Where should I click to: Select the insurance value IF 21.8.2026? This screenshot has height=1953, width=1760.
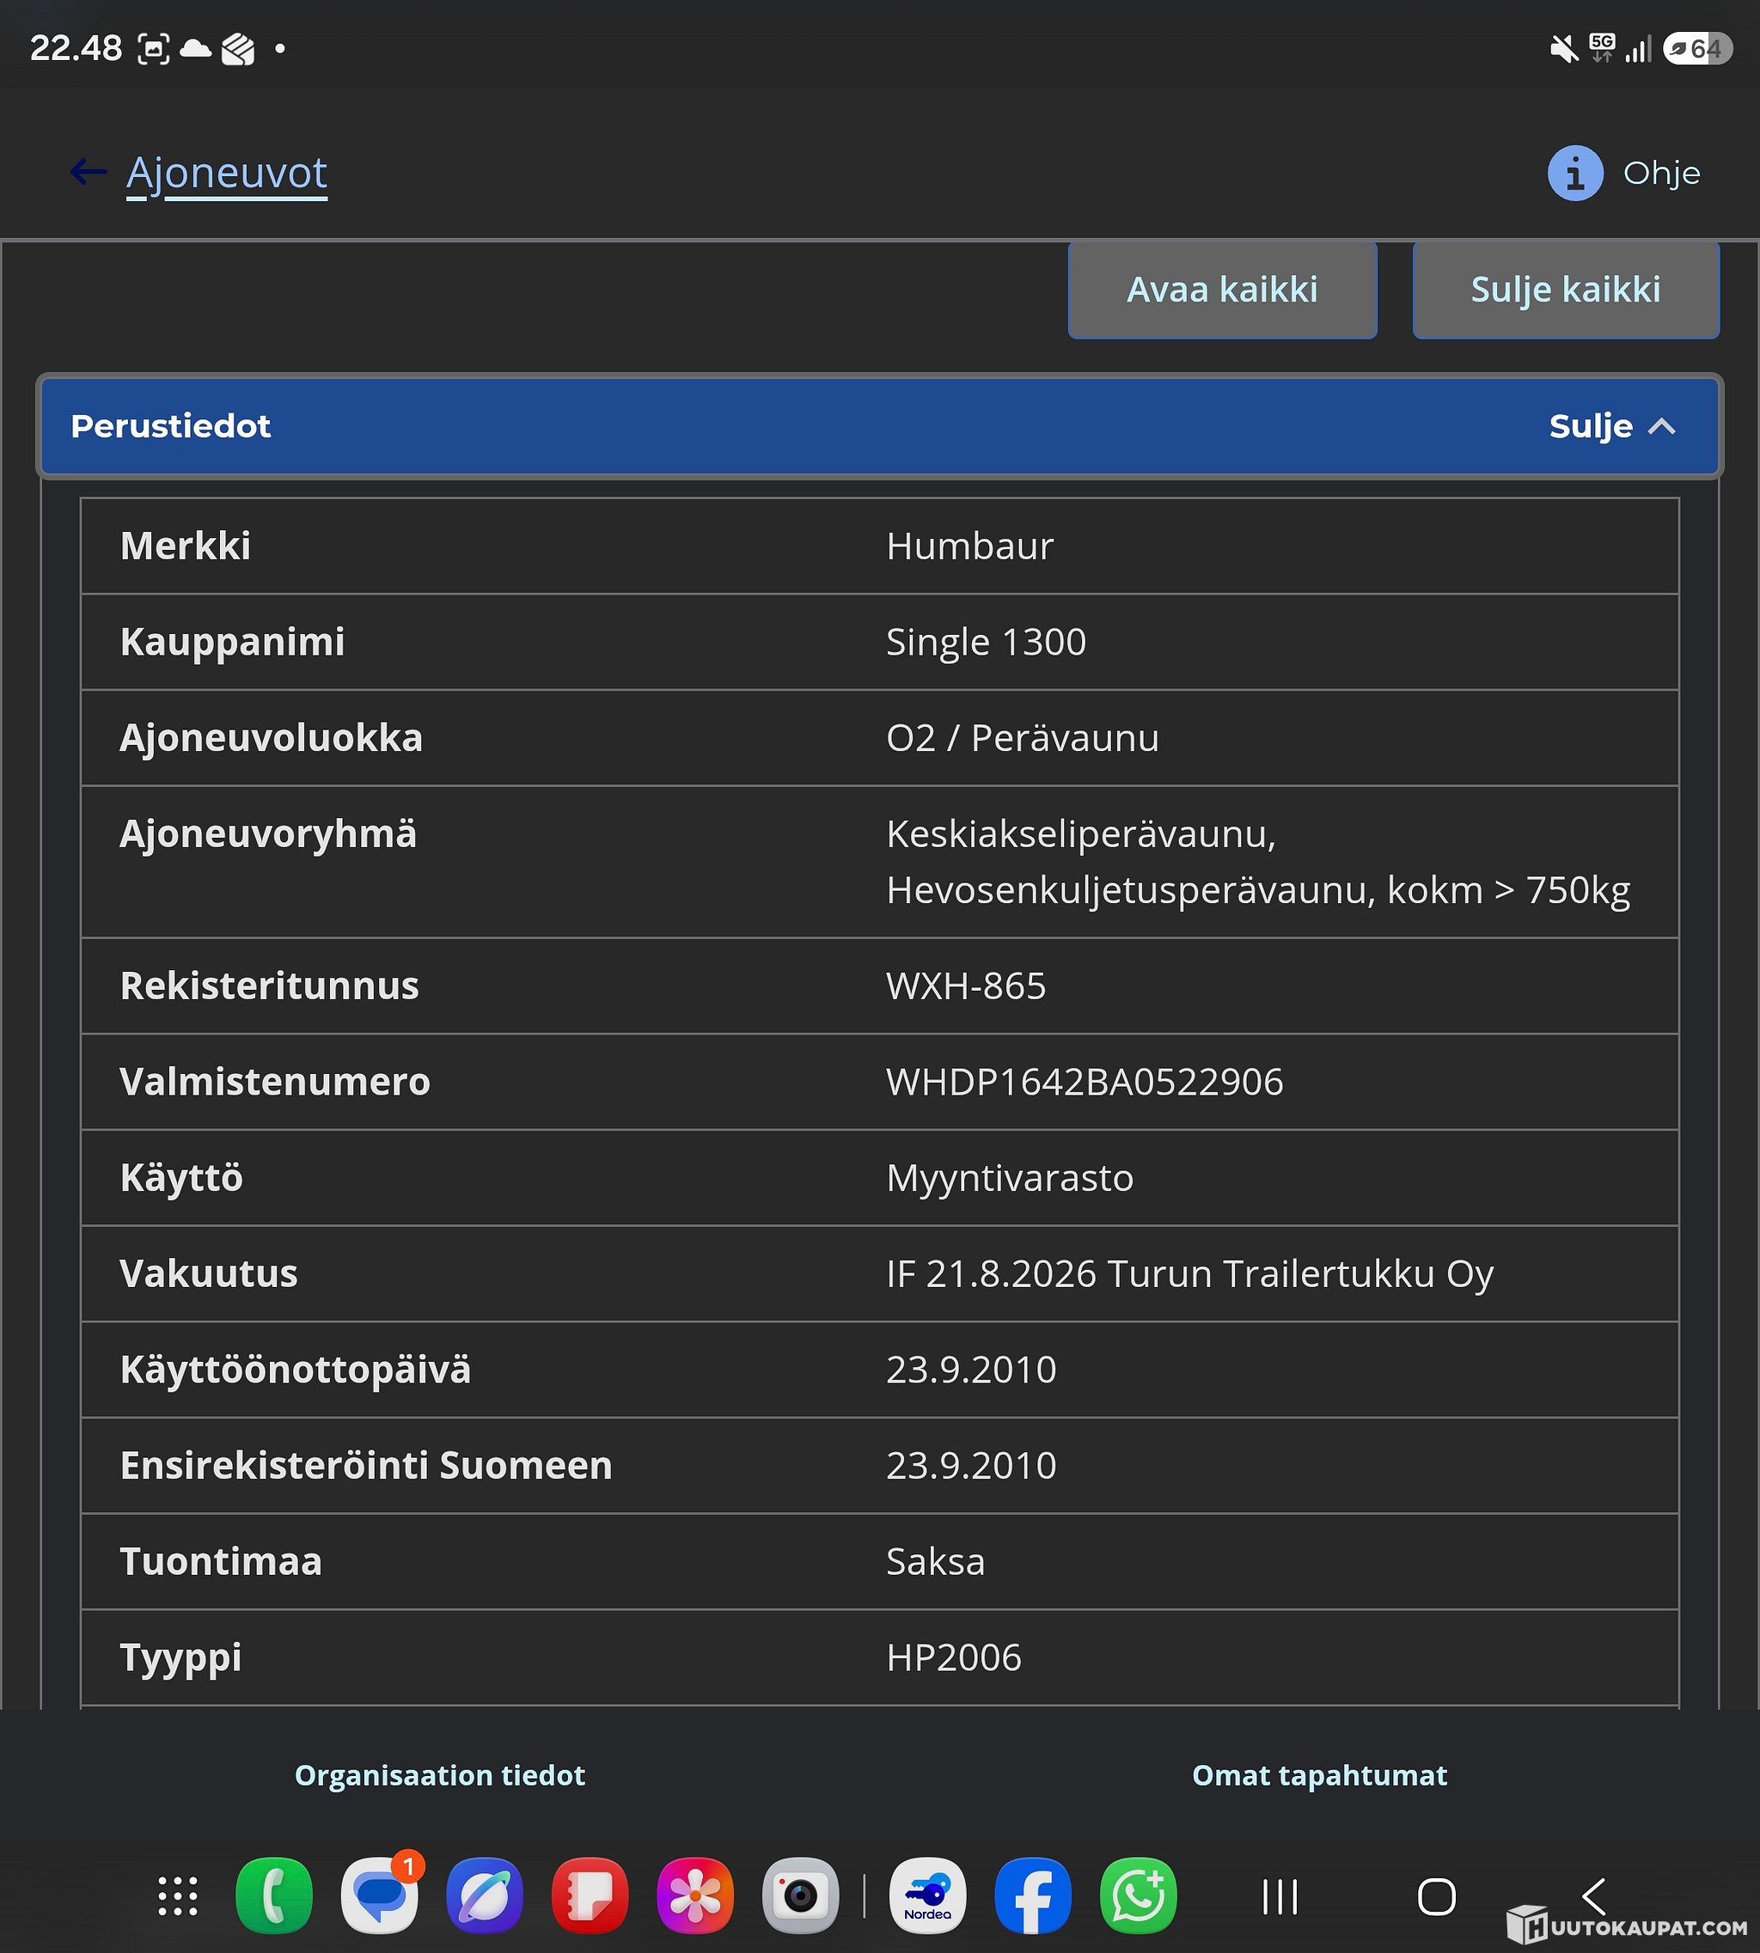pos(991,1273)
